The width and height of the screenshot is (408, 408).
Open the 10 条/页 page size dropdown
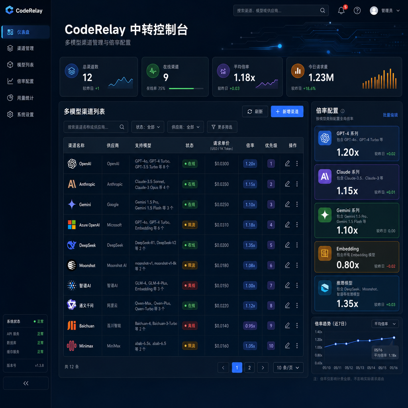[x=288, y=367]
